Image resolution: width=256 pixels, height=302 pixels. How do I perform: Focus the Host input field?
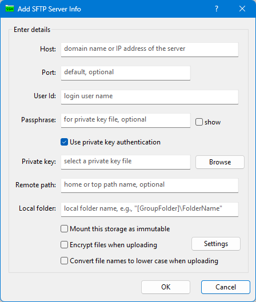click(x=150, y=50)
